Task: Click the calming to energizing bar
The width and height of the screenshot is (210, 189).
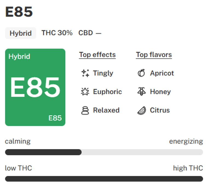Action: (x=104, y=152)
